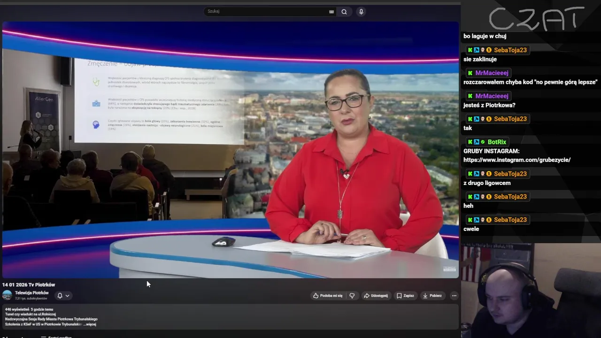The image size is (601, 338).
Task: Open the on-screen keyboard icon in search box
Action: click(x=331, y=12)
